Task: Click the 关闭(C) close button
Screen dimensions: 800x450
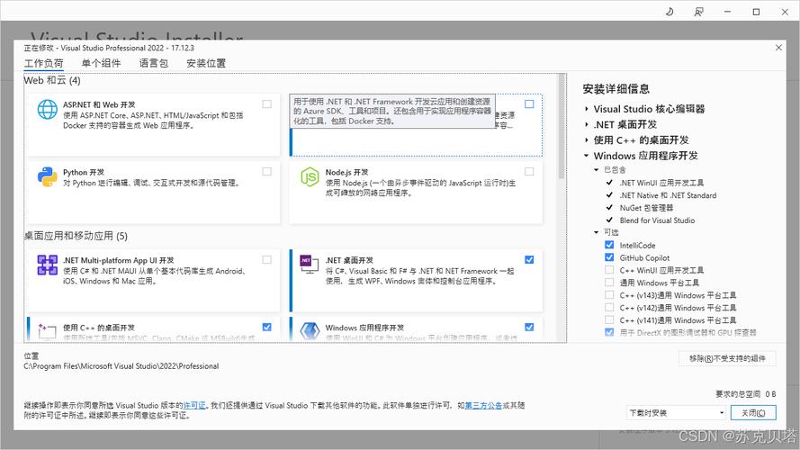Action: (x=753, y=413)
